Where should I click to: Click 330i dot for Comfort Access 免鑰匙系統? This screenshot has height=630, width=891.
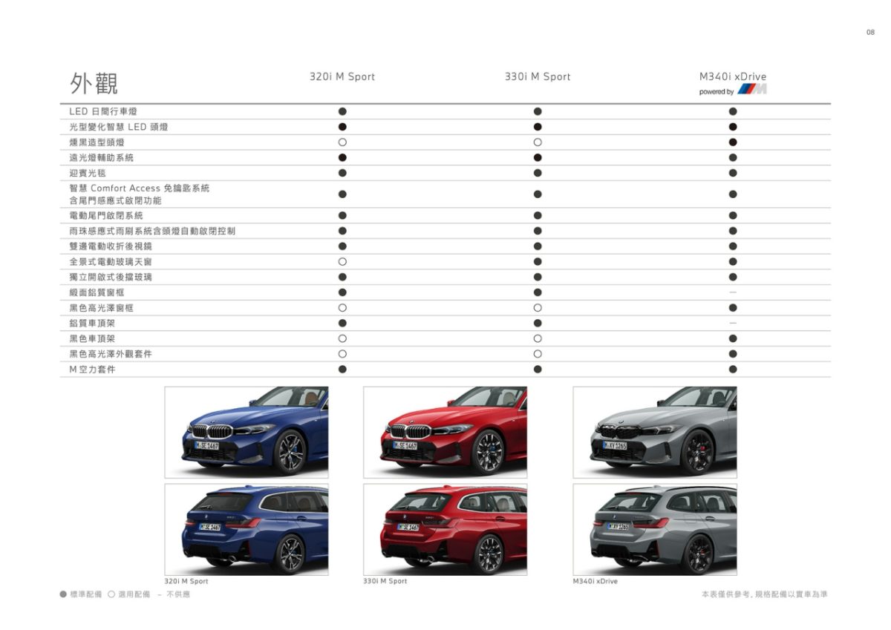click(x=538, y=194)
